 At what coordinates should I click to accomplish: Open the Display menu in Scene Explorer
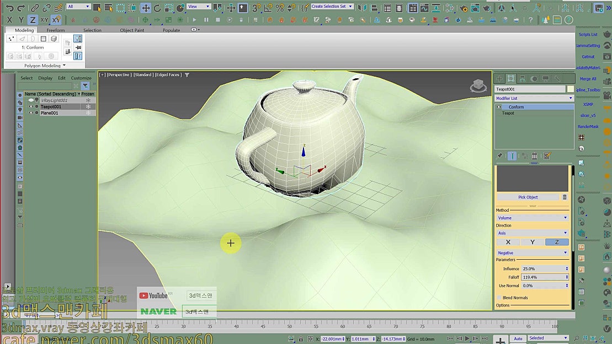(46, 78)
